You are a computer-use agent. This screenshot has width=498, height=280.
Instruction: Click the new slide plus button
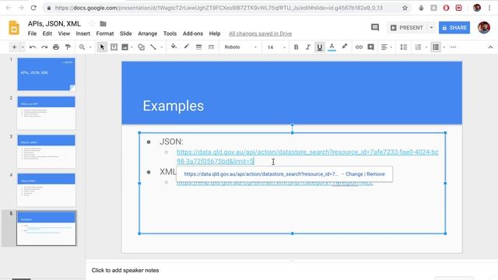pyautogui.click(x=14, y=47)
